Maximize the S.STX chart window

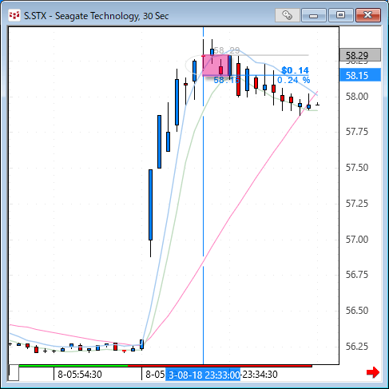(340, 15)
